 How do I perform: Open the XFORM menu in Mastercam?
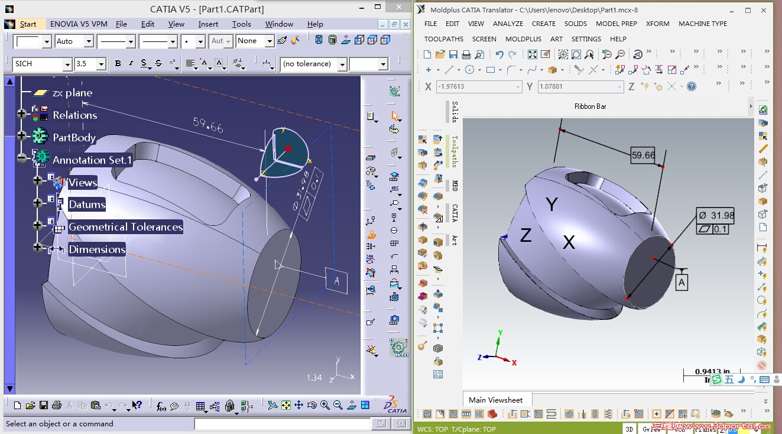pos(657,24)
